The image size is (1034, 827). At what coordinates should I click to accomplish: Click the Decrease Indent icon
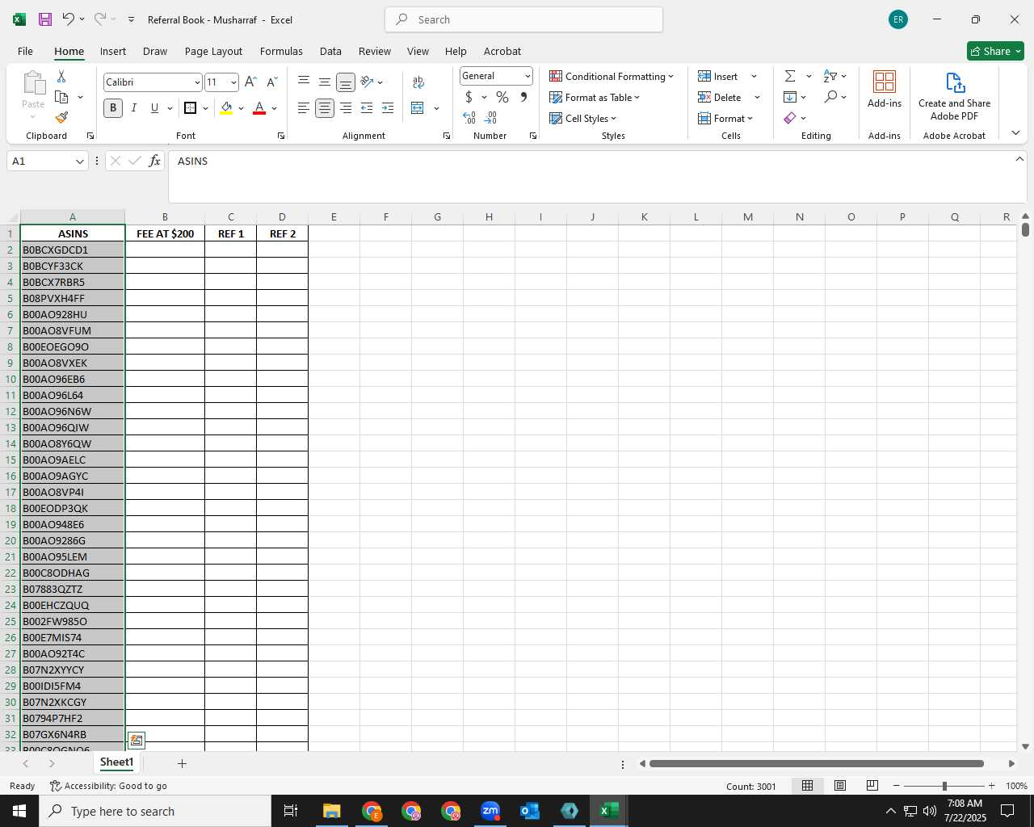(x=367, y=108)
